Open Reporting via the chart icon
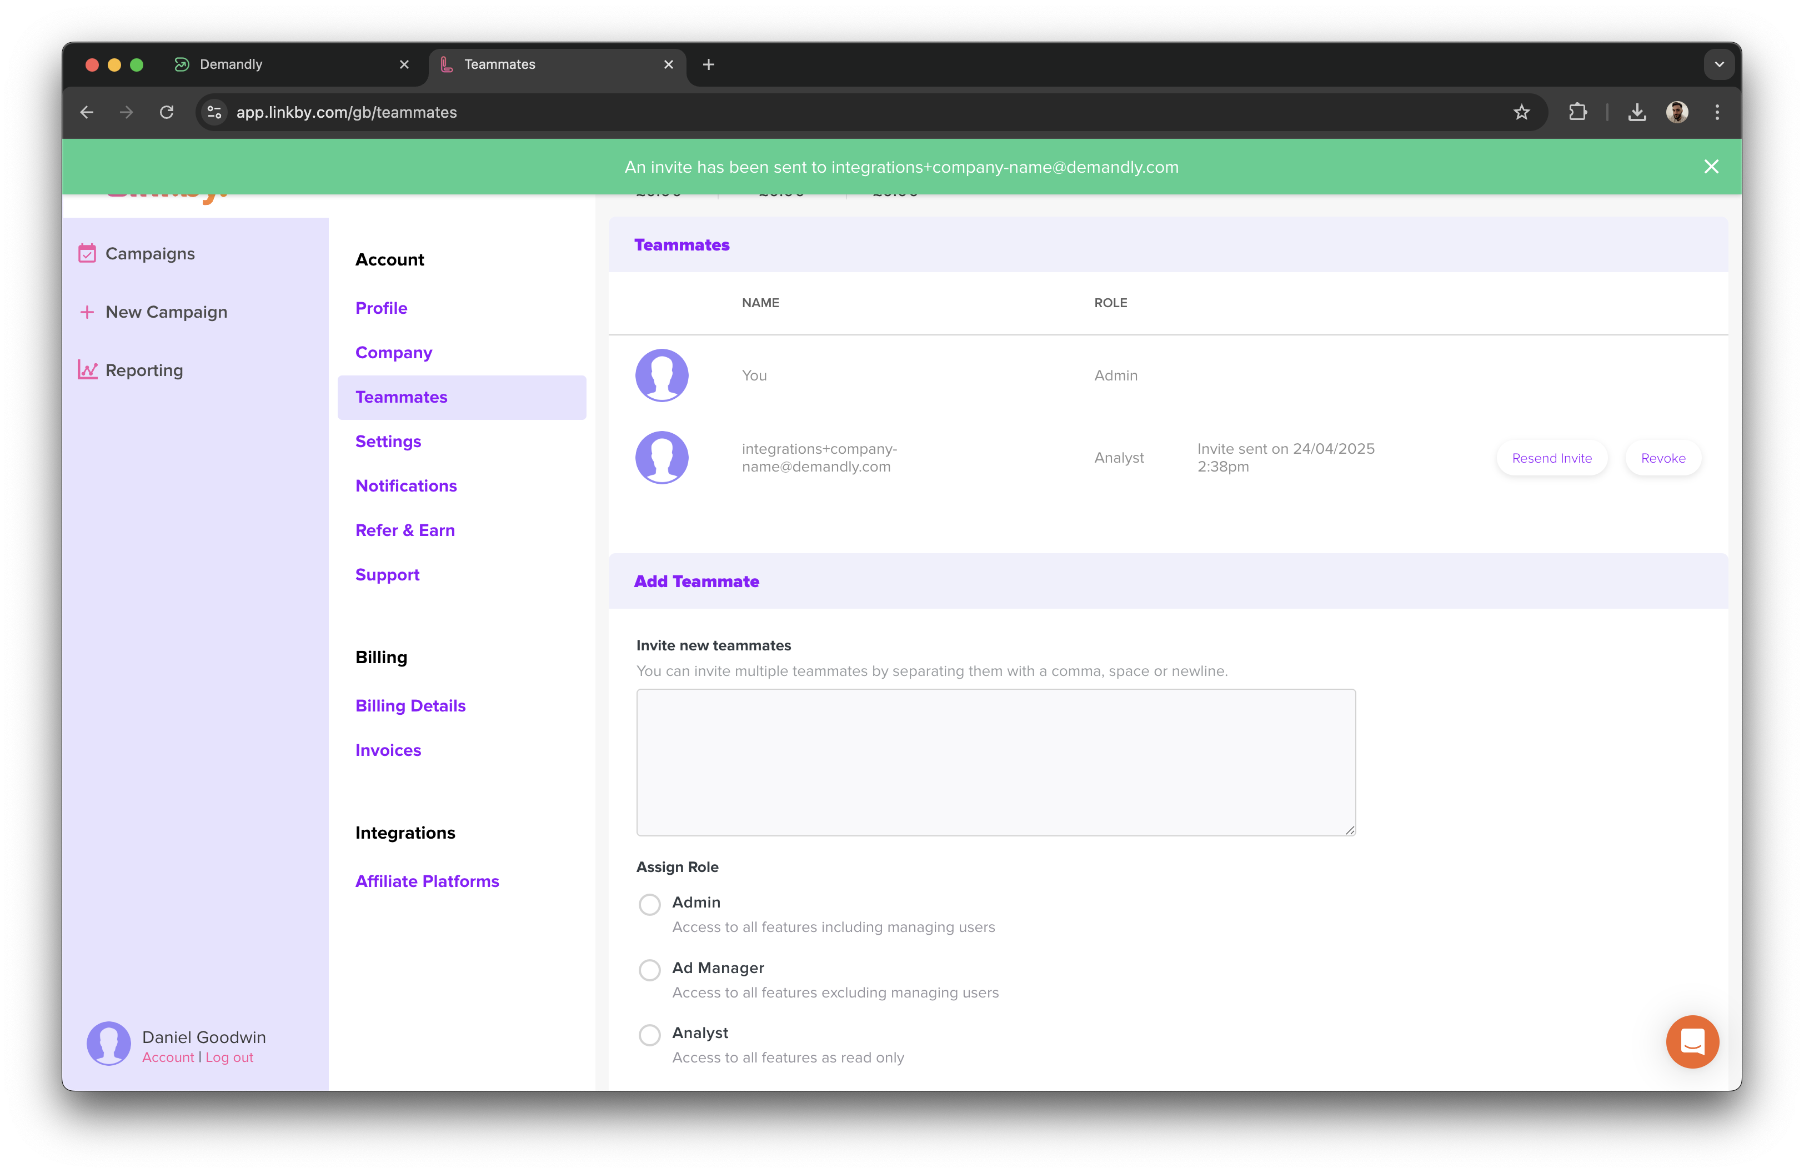The height and width of the screenshot is (1173, 1804). [x=87, y=370]
